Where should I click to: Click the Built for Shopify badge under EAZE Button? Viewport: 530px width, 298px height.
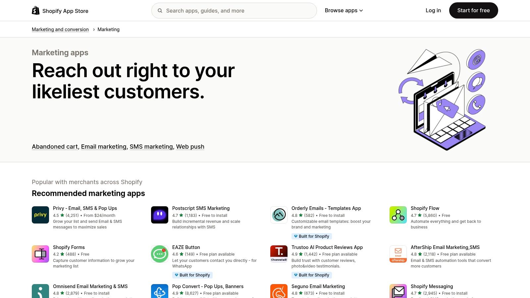pos(192,275)
